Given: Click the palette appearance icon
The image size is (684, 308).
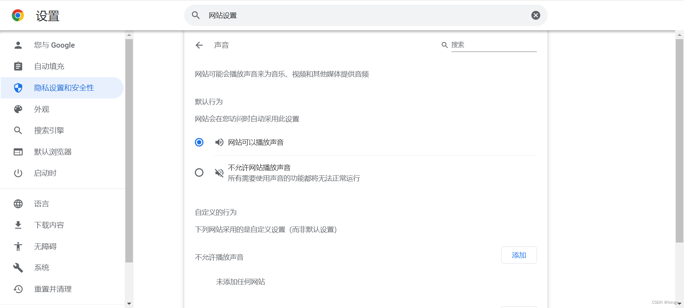Looking at the screenshot, I should pyautogui.click(x=18, y=109).
